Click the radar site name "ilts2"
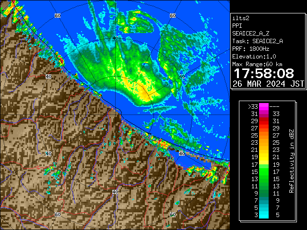Image resolution: width=307 pixels, height=230 pixels. click(x=241, y=18)
